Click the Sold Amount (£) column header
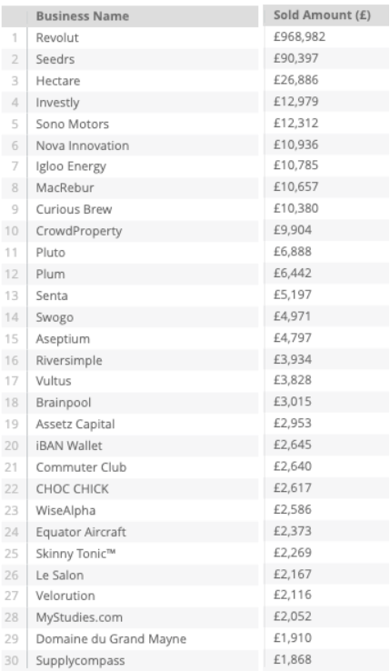390x671 pixels. point(322,15)
